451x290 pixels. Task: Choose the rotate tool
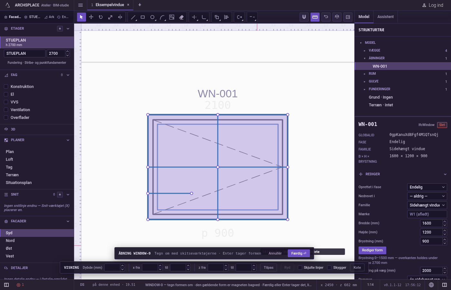click(x=101, y=17)
